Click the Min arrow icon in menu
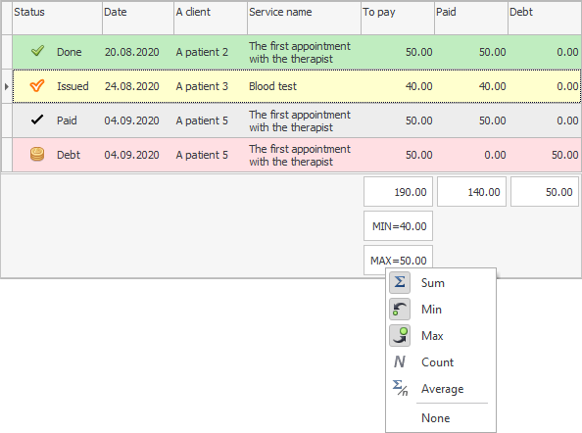 pyautogui.click(x=400, y=309)
